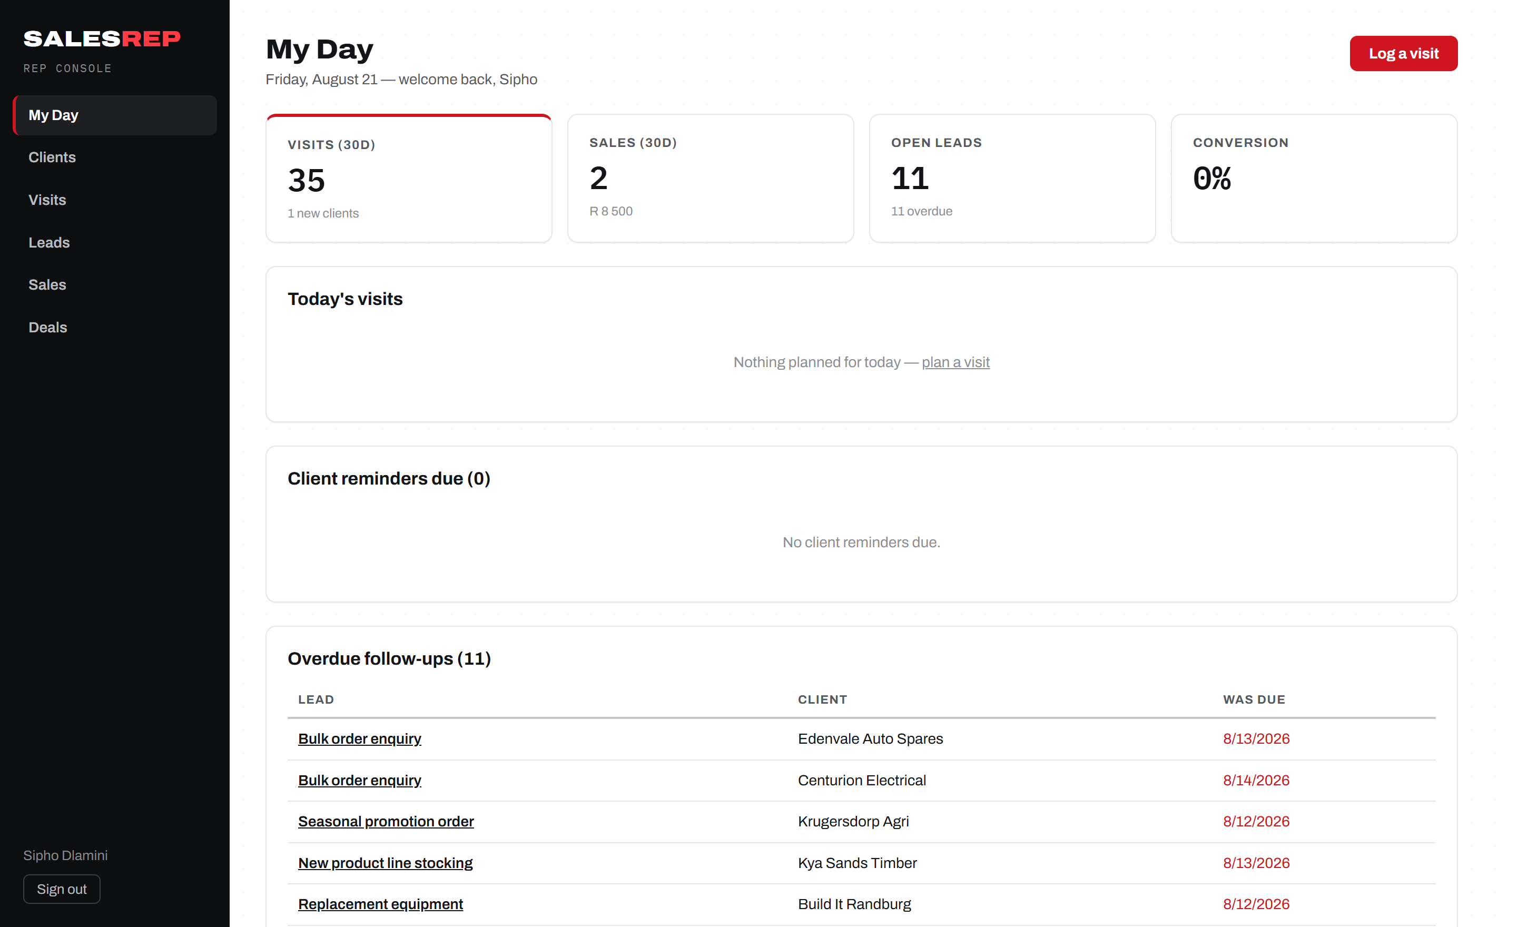Open the Replacement equipment lead
This screenshot has width=1517, height=927.
(380, 904)
